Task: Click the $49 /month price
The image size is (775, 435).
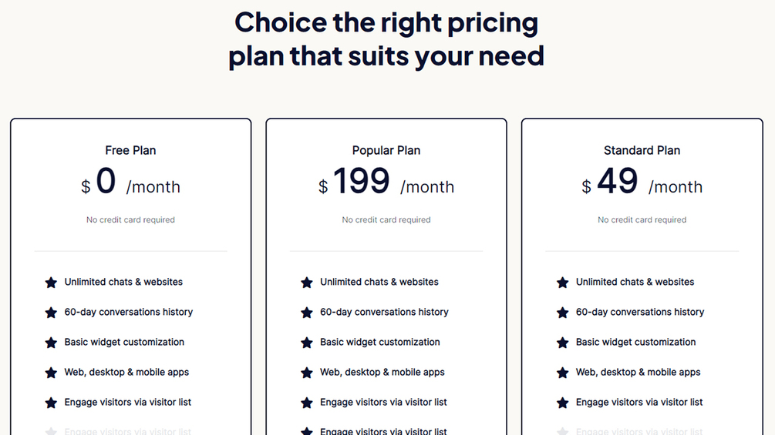Action: 642,183
